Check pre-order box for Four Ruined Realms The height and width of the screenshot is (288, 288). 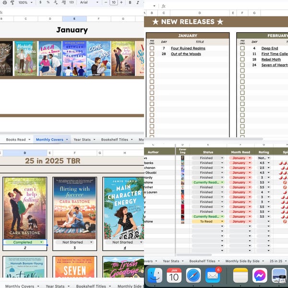(x=152, y=48)
